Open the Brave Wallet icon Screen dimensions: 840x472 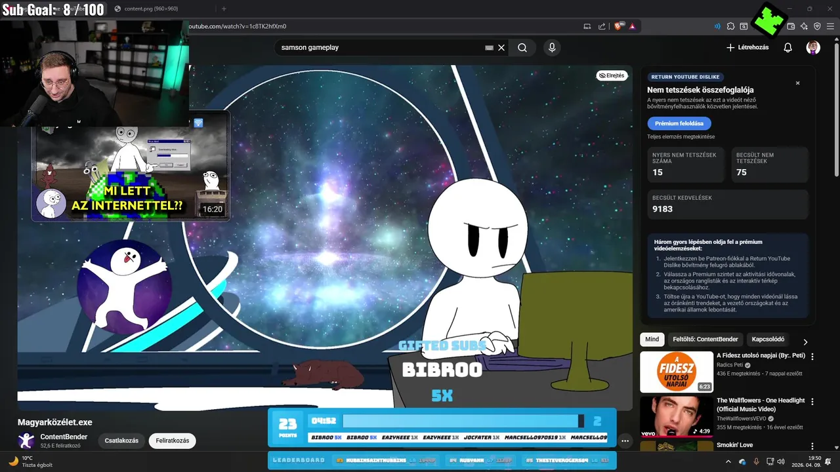[791, 26]
